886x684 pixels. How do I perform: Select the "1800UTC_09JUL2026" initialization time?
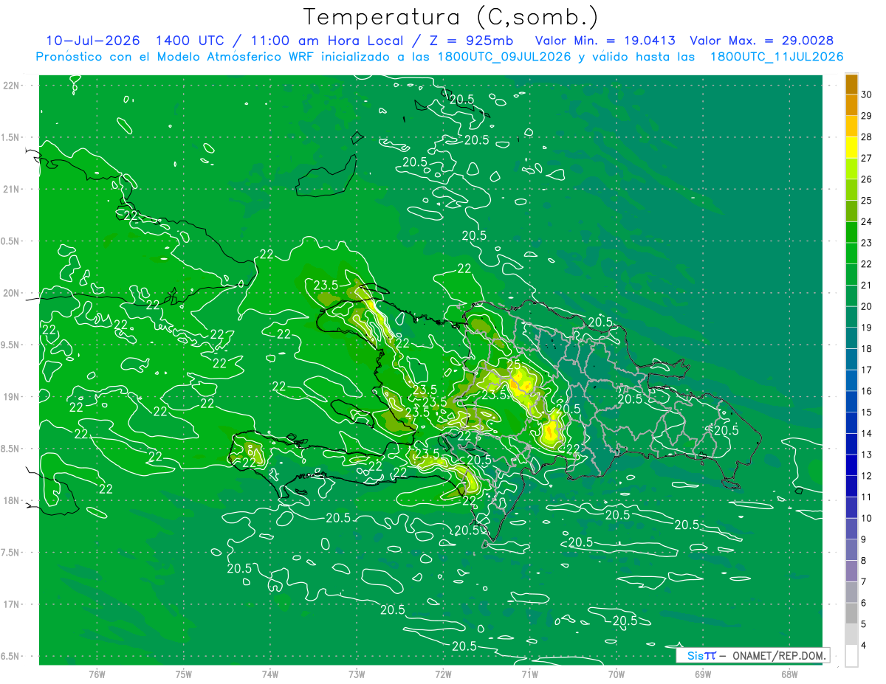[x=504, y=57]
